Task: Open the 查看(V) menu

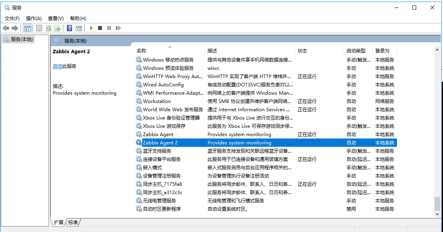Action: pos(56,19)
